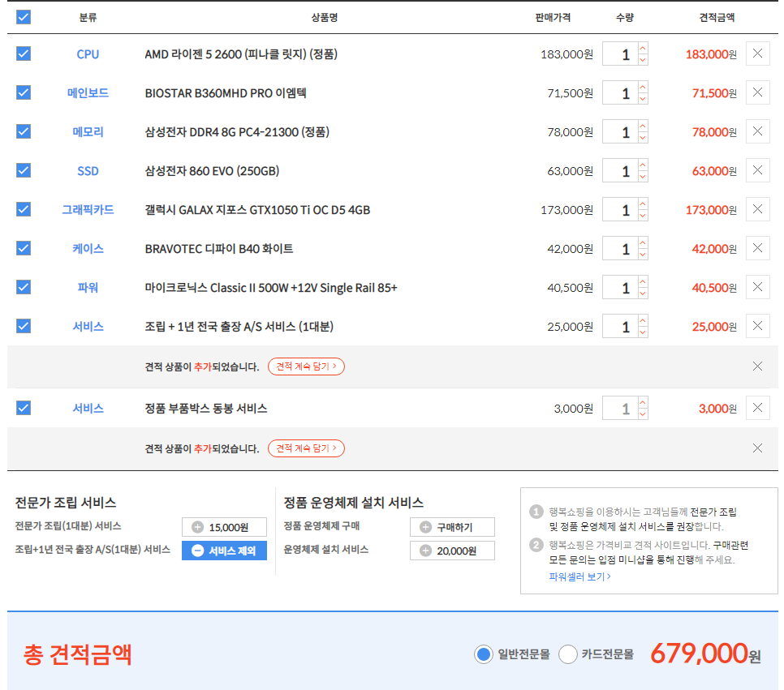Click product name 삼성전자 860 EVO (250GB)
This screenshot has height=690, width=784.
(212, 171)
